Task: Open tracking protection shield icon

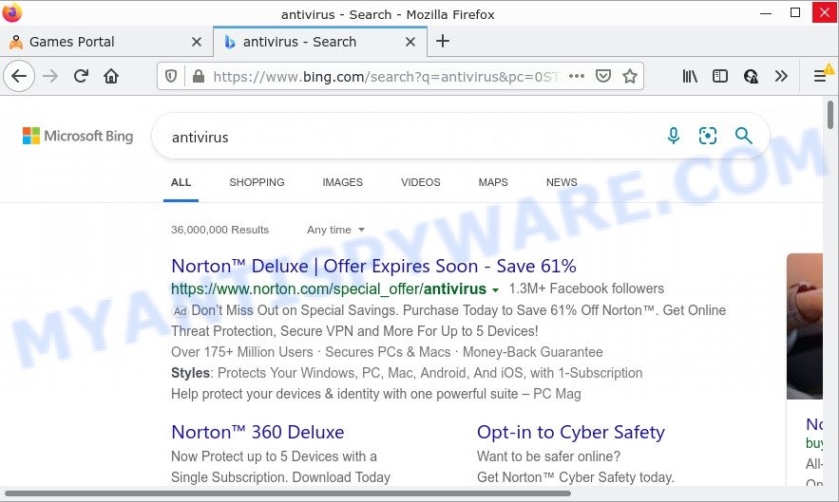Action: pyautogui.click(x=171, y=77)
